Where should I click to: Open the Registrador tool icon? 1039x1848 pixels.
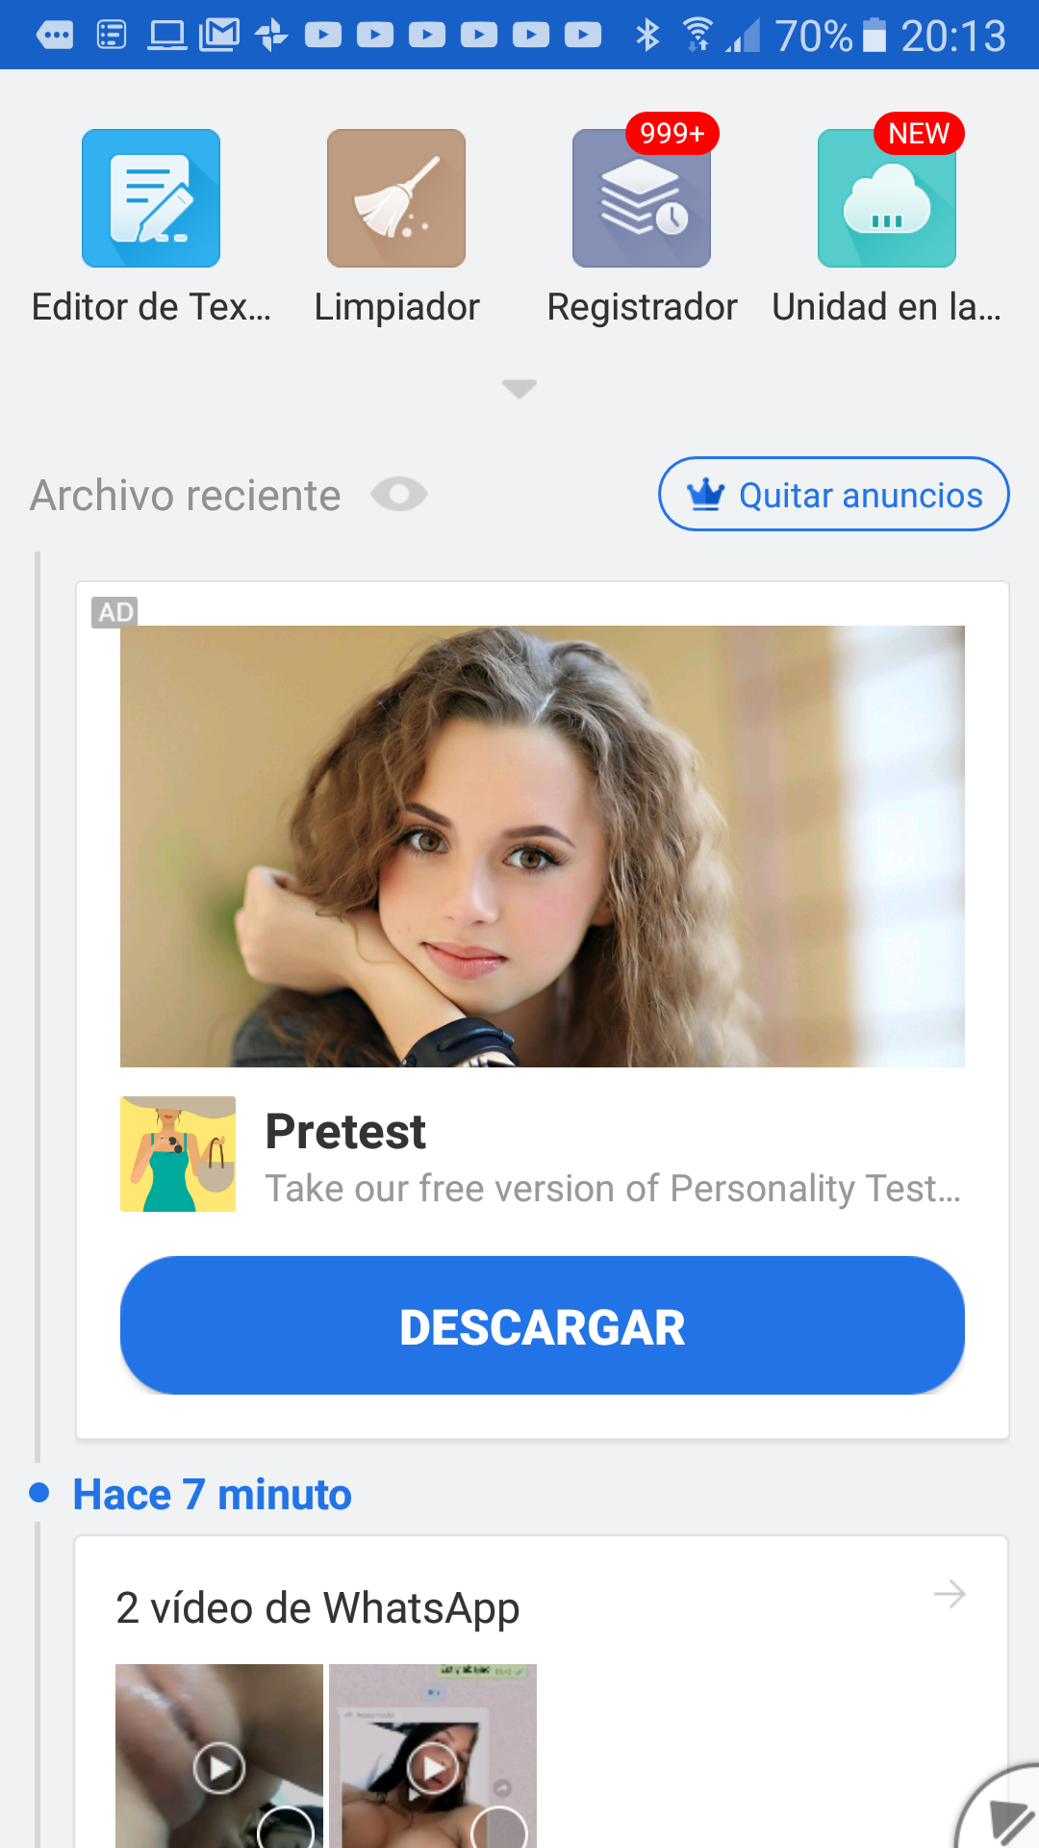(642, 198)
